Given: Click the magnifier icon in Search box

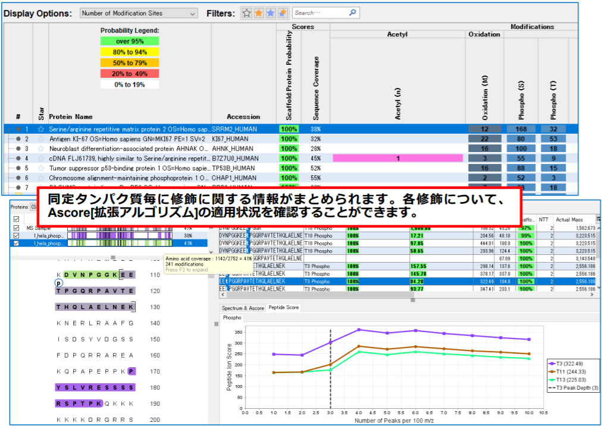Looking at the screenshot, I should 352,12.
